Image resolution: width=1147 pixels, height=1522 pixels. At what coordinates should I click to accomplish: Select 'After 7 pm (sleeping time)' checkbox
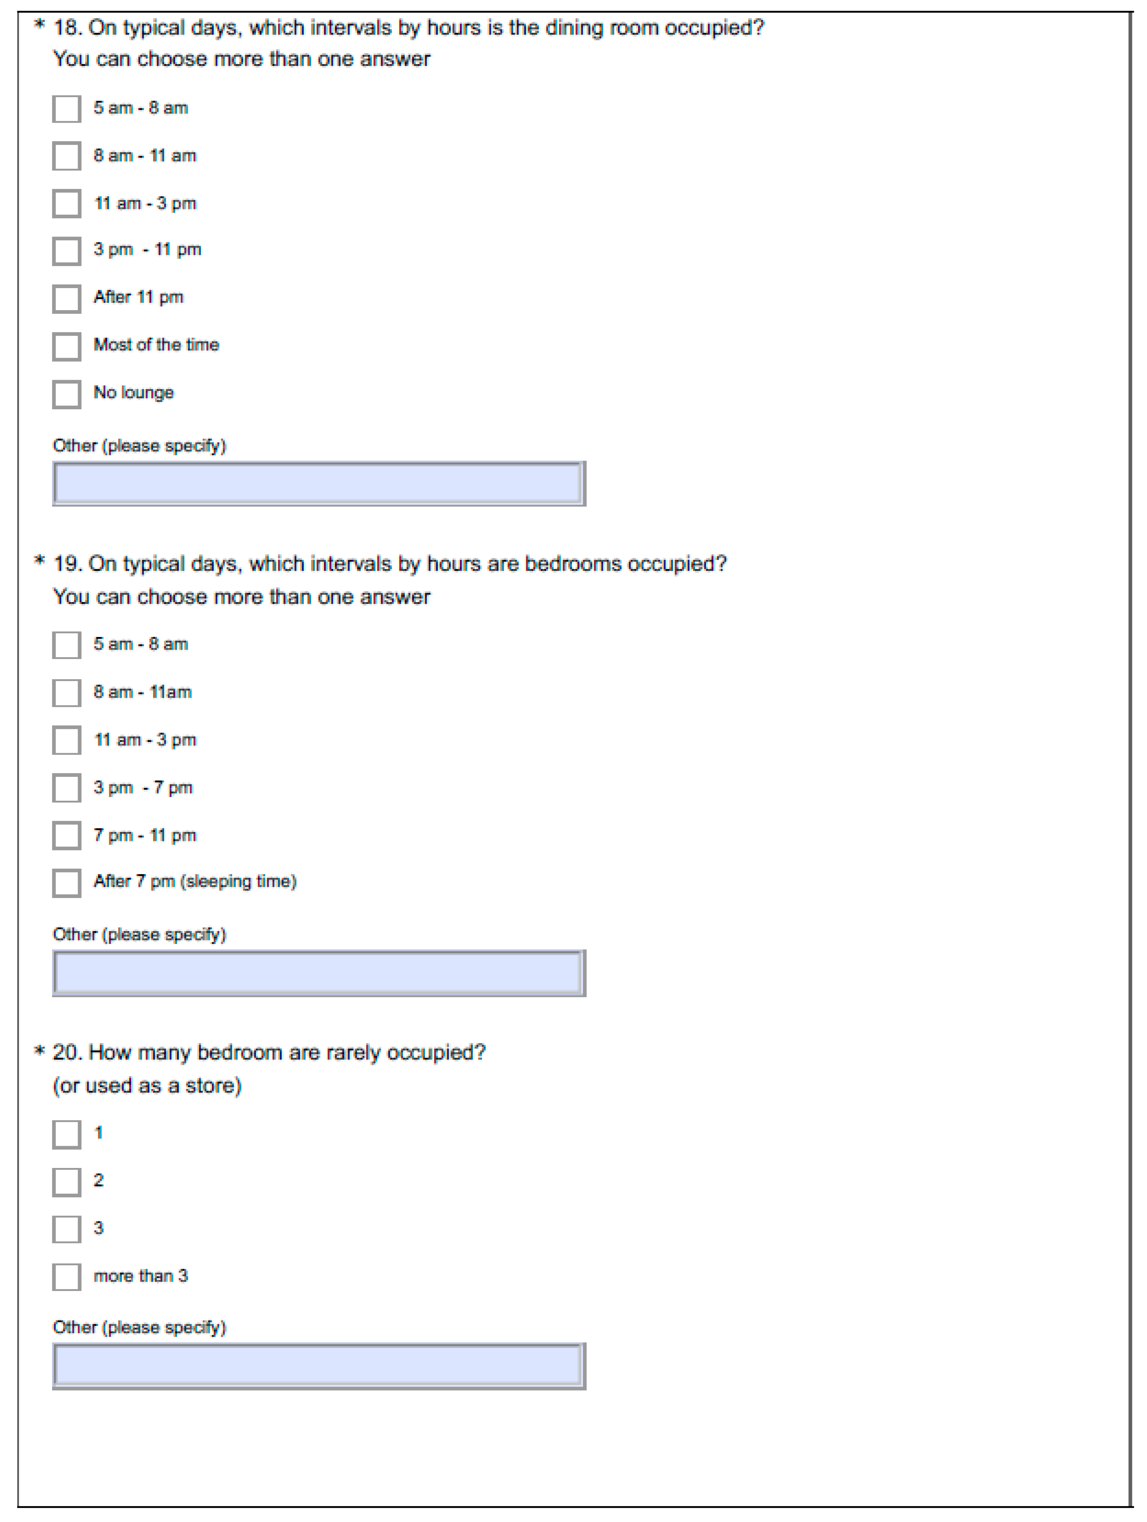coord(67,884)
